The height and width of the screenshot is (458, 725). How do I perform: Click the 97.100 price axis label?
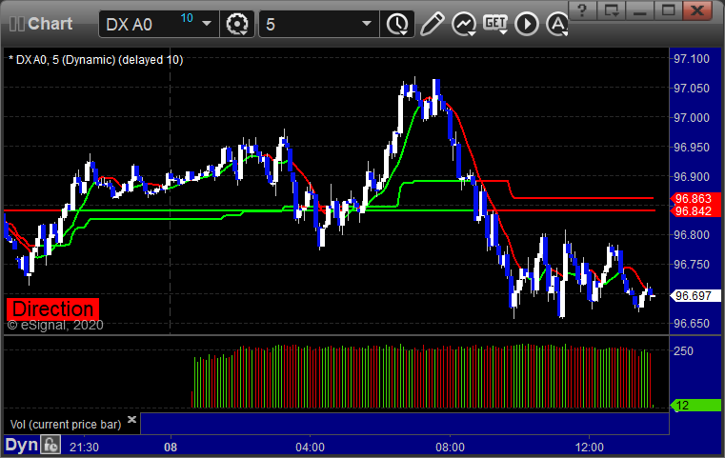(x=692, y=59)
